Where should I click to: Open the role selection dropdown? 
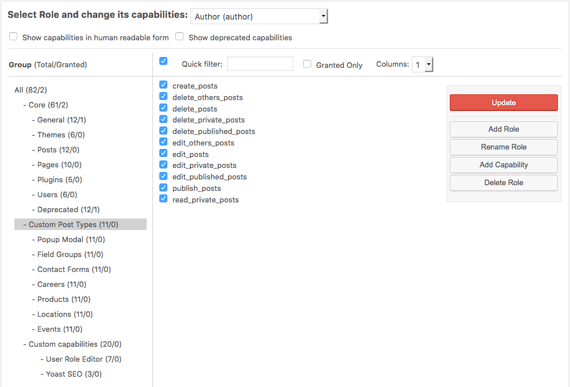(x=323, y=16)
